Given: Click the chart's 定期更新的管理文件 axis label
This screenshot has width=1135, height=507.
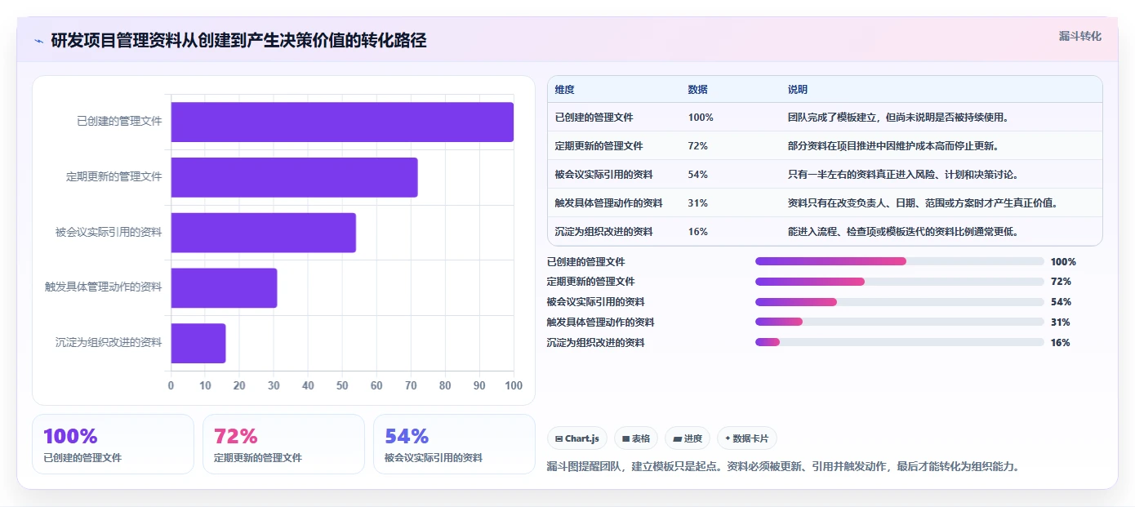Looking at the screenshot, I should [x=114, y=176].
